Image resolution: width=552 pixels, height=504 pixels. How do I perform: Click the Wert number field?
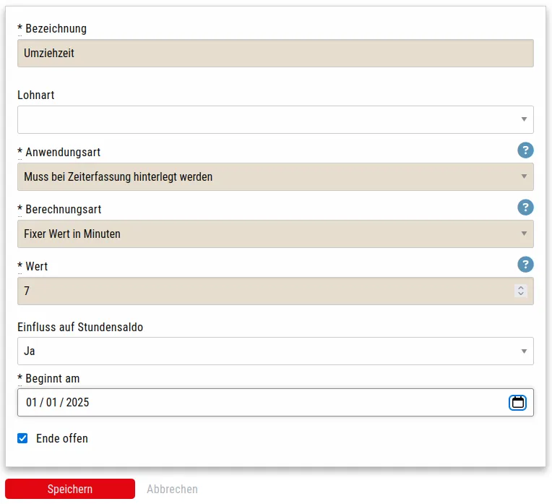tap(260, 291)
